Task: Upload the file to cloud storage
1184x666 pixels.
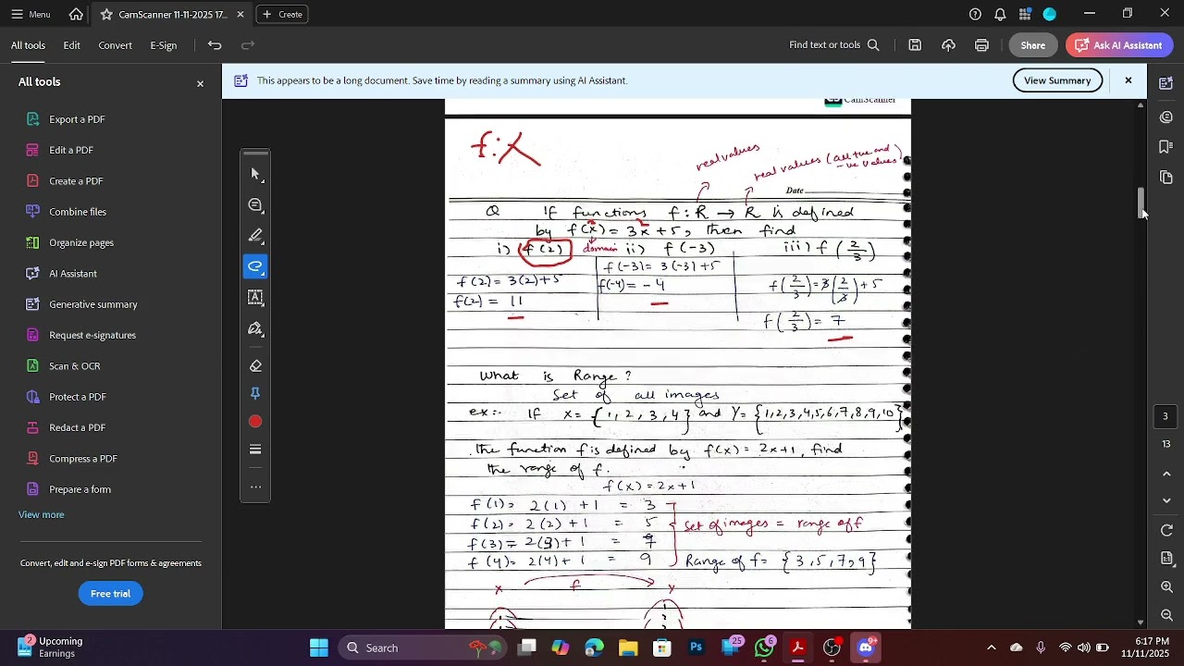Action: (948, 45)
